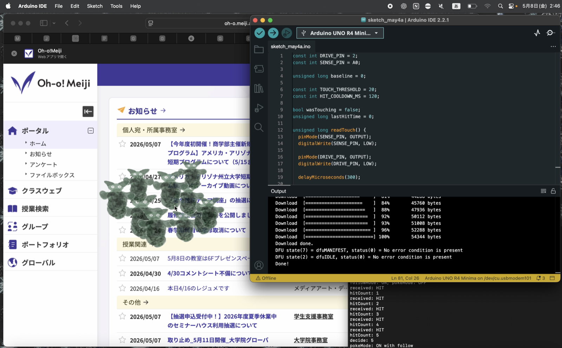
Task: Open the 本日4/16のレジュメです notice
Action: pos(198,288)
